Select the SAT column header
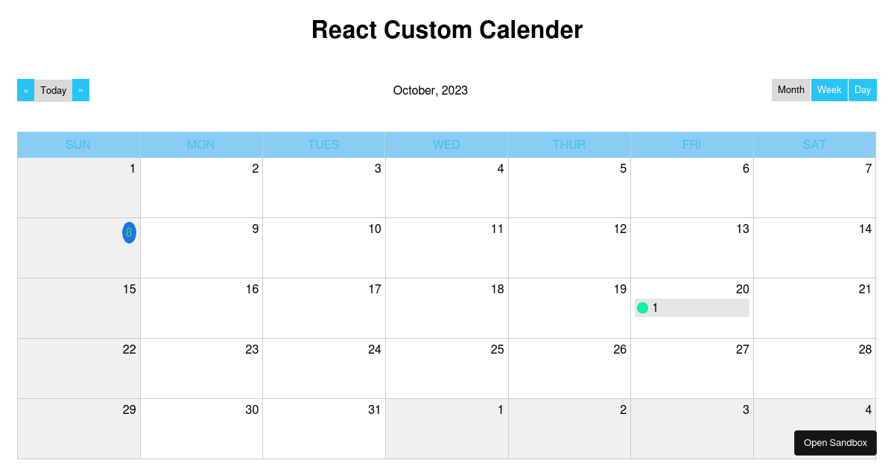The height and width of the screenshot is (469, 894). pos(814,144)
